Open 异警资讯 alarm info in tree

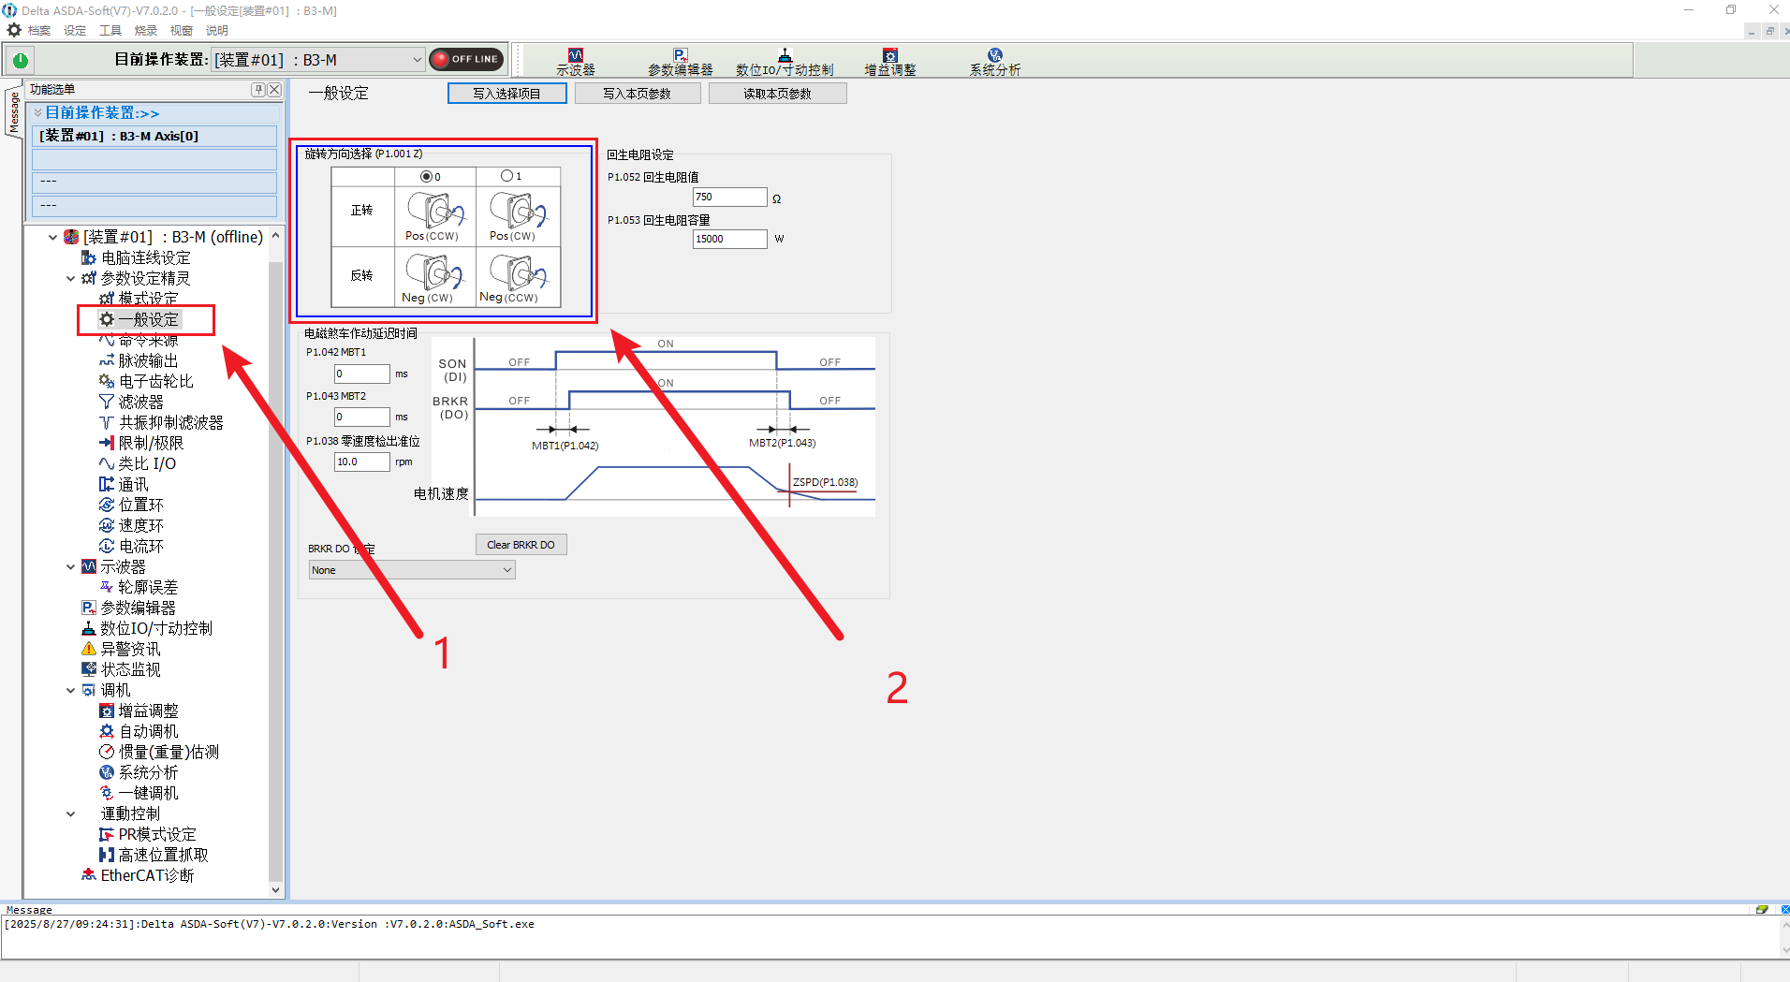[x=130, y=649]
